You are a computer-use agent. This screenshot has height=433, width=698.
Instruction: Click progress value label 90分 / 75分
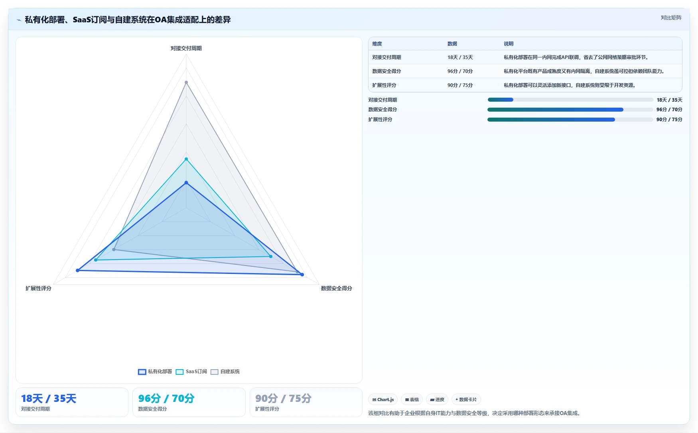tap(669, 120)
